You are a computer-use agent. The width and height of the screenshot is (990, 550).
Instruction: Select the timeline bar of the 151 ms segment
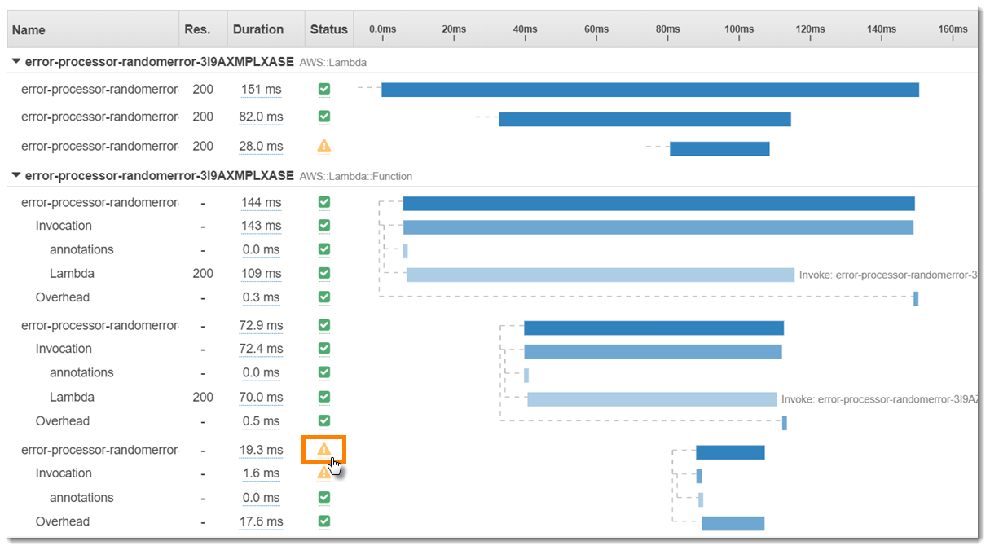(x=650, y=90)
